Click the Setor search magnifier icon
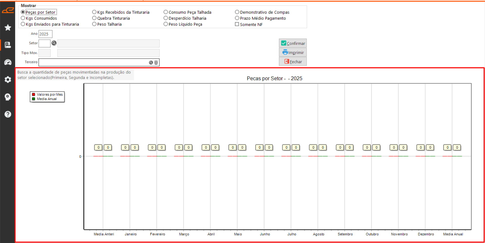This screenshot has height=243, width=485. pos(54,43)
